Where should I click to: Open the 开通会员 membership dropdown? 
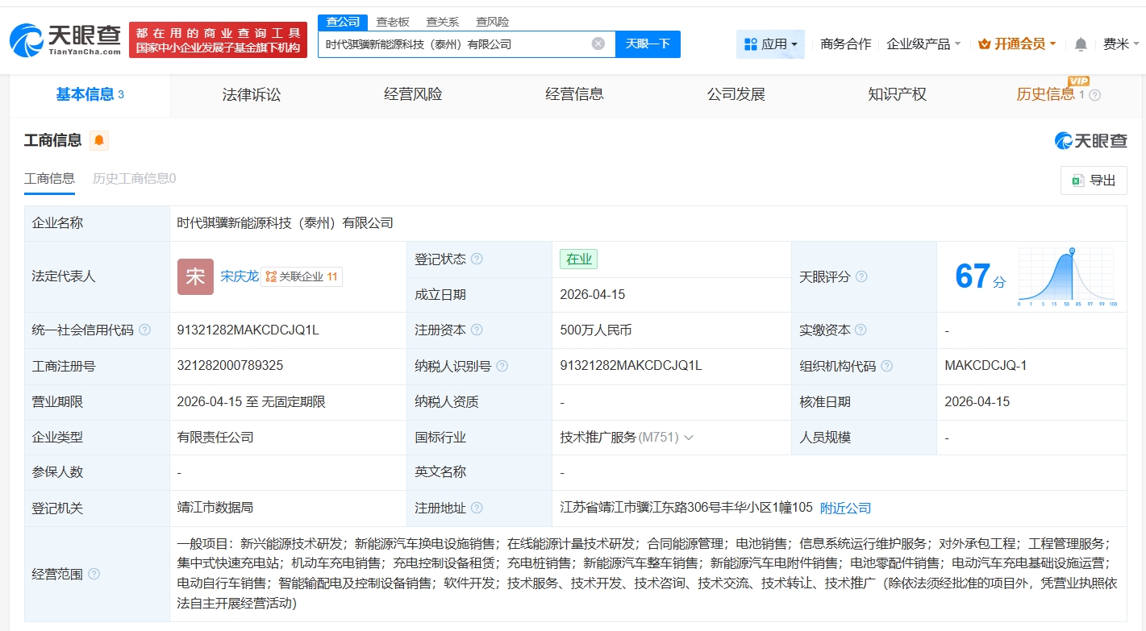click(1017, 44)
